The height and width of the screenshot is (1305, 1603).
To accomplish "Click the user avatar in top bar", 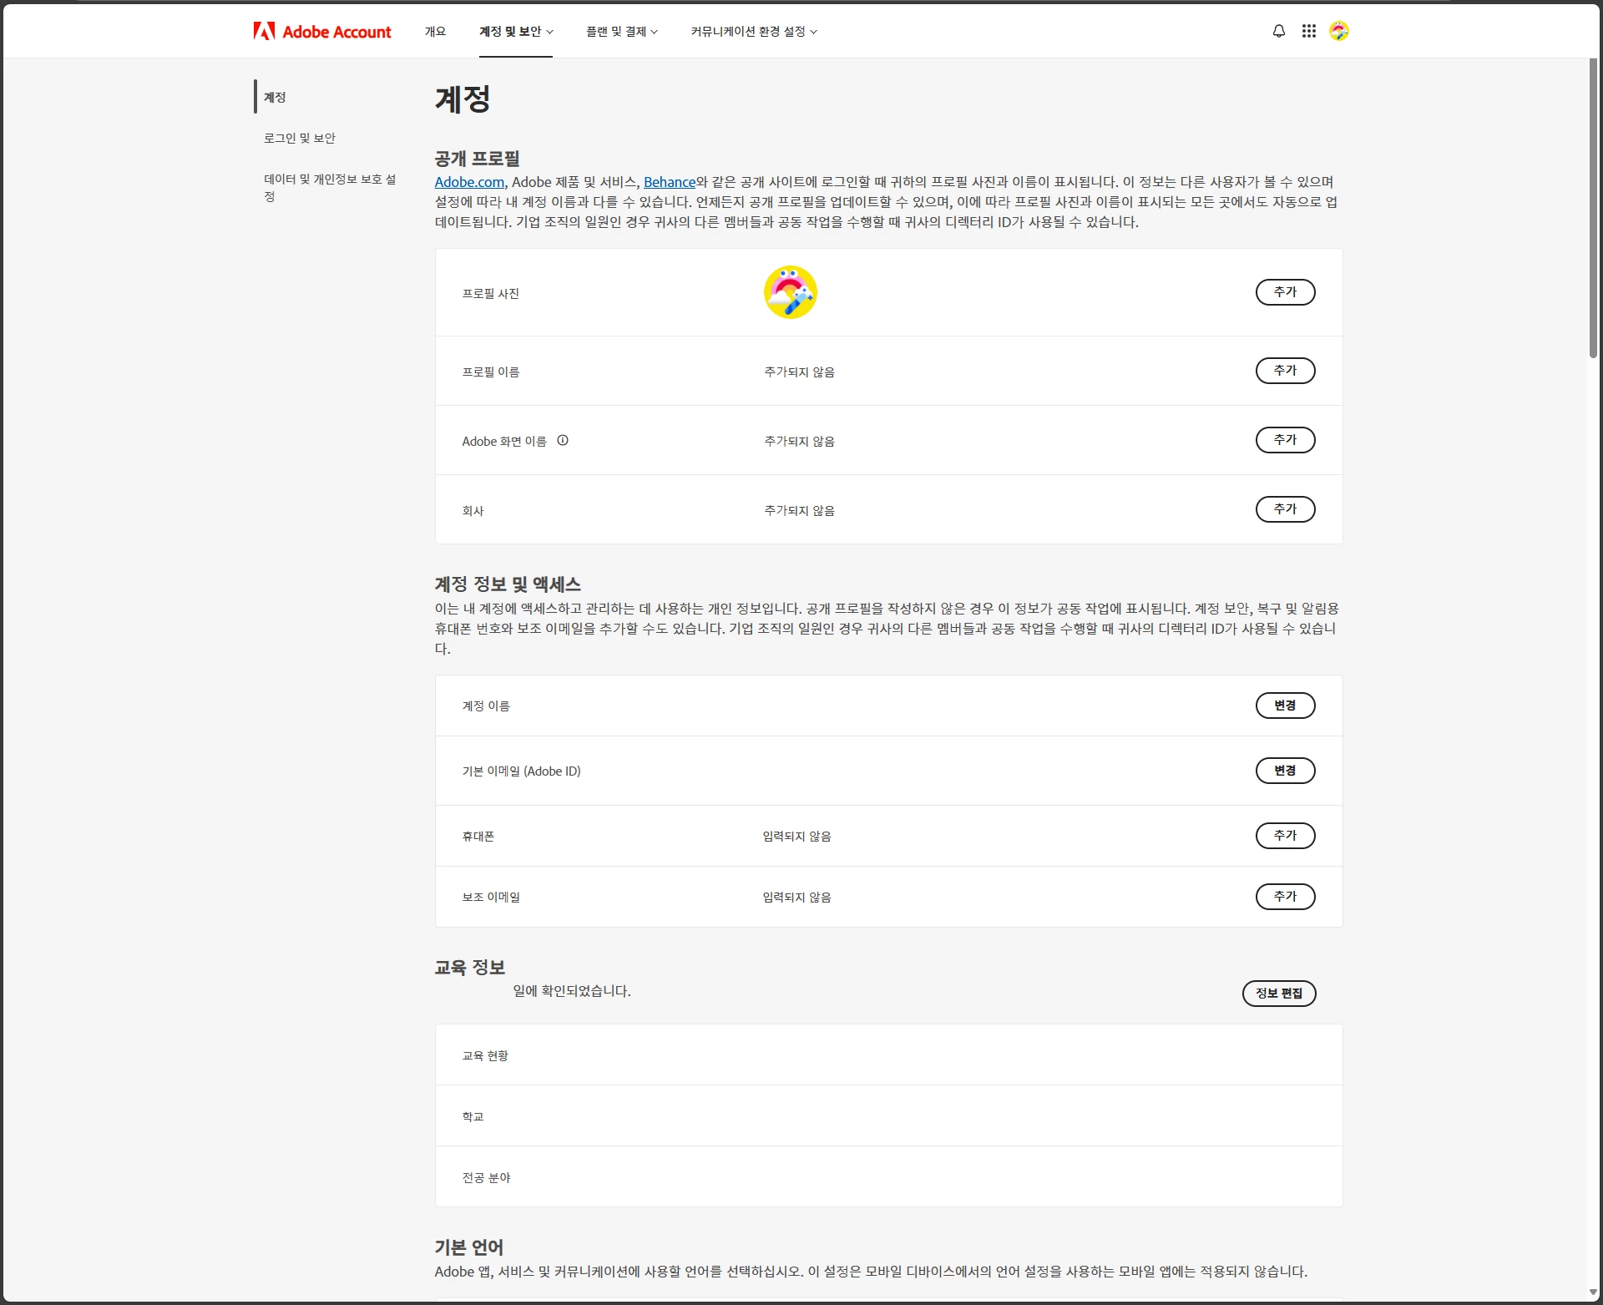I will 1338,32.
